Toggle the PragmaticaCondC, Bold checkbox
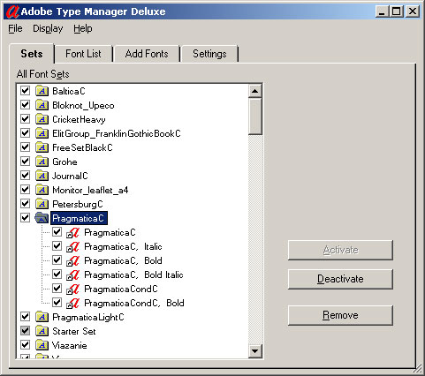 tap(57, 303)
